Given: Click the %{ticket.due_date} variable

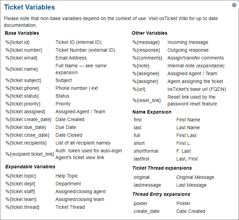Looking at the screenshot, I should 26,127.
